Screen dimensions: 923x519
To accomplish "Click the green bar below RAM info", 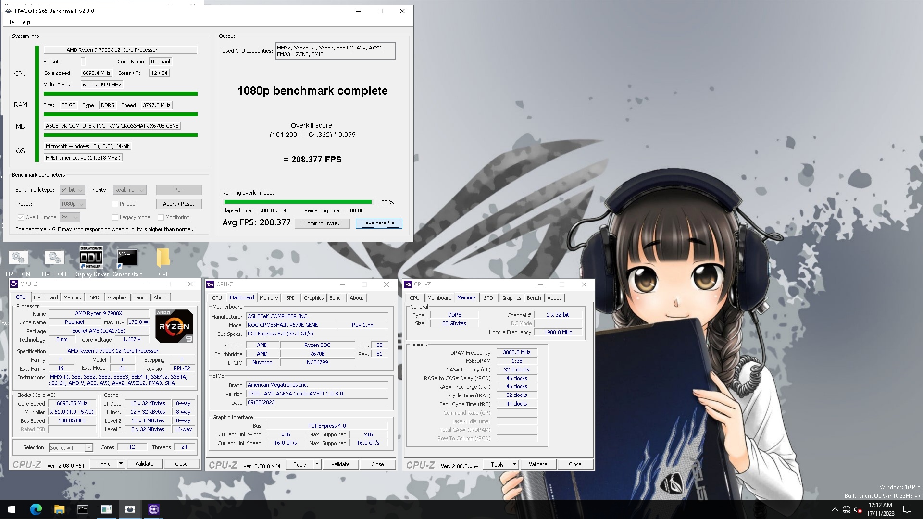I will click(121, 114).
